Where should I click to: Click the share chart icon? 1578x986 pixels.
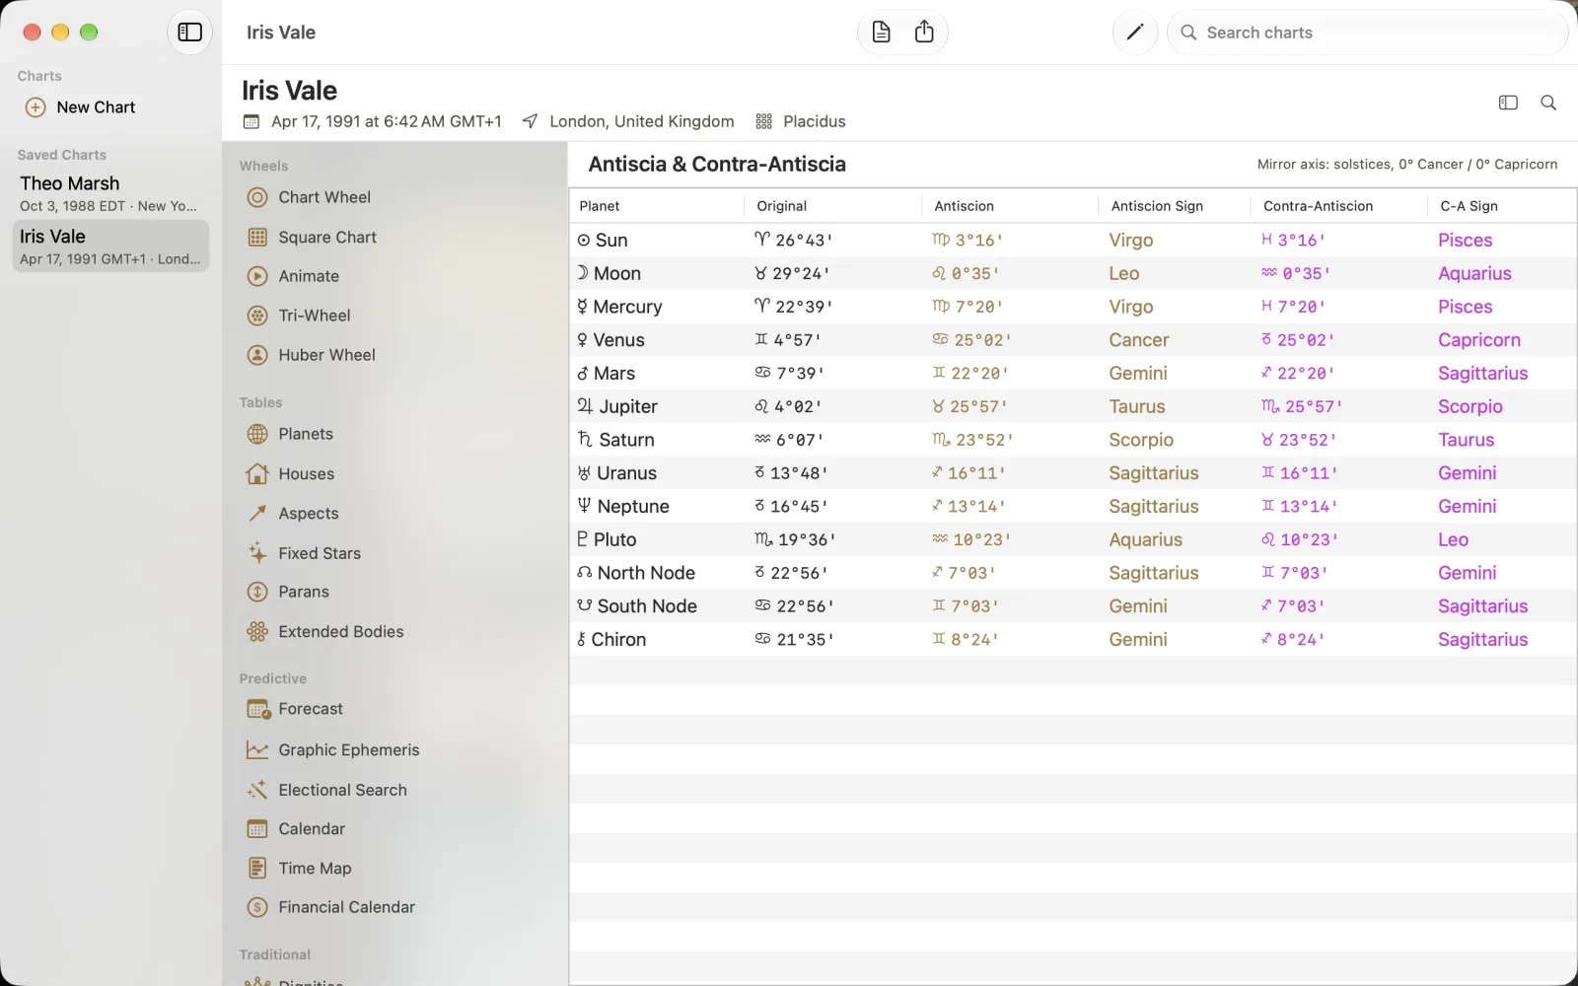tap(924, 32)
